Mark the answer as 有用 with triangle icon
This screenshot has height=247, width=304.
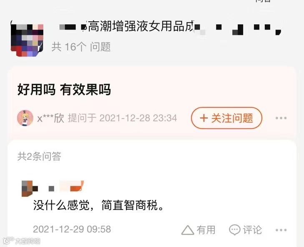(x=188, y=230)
